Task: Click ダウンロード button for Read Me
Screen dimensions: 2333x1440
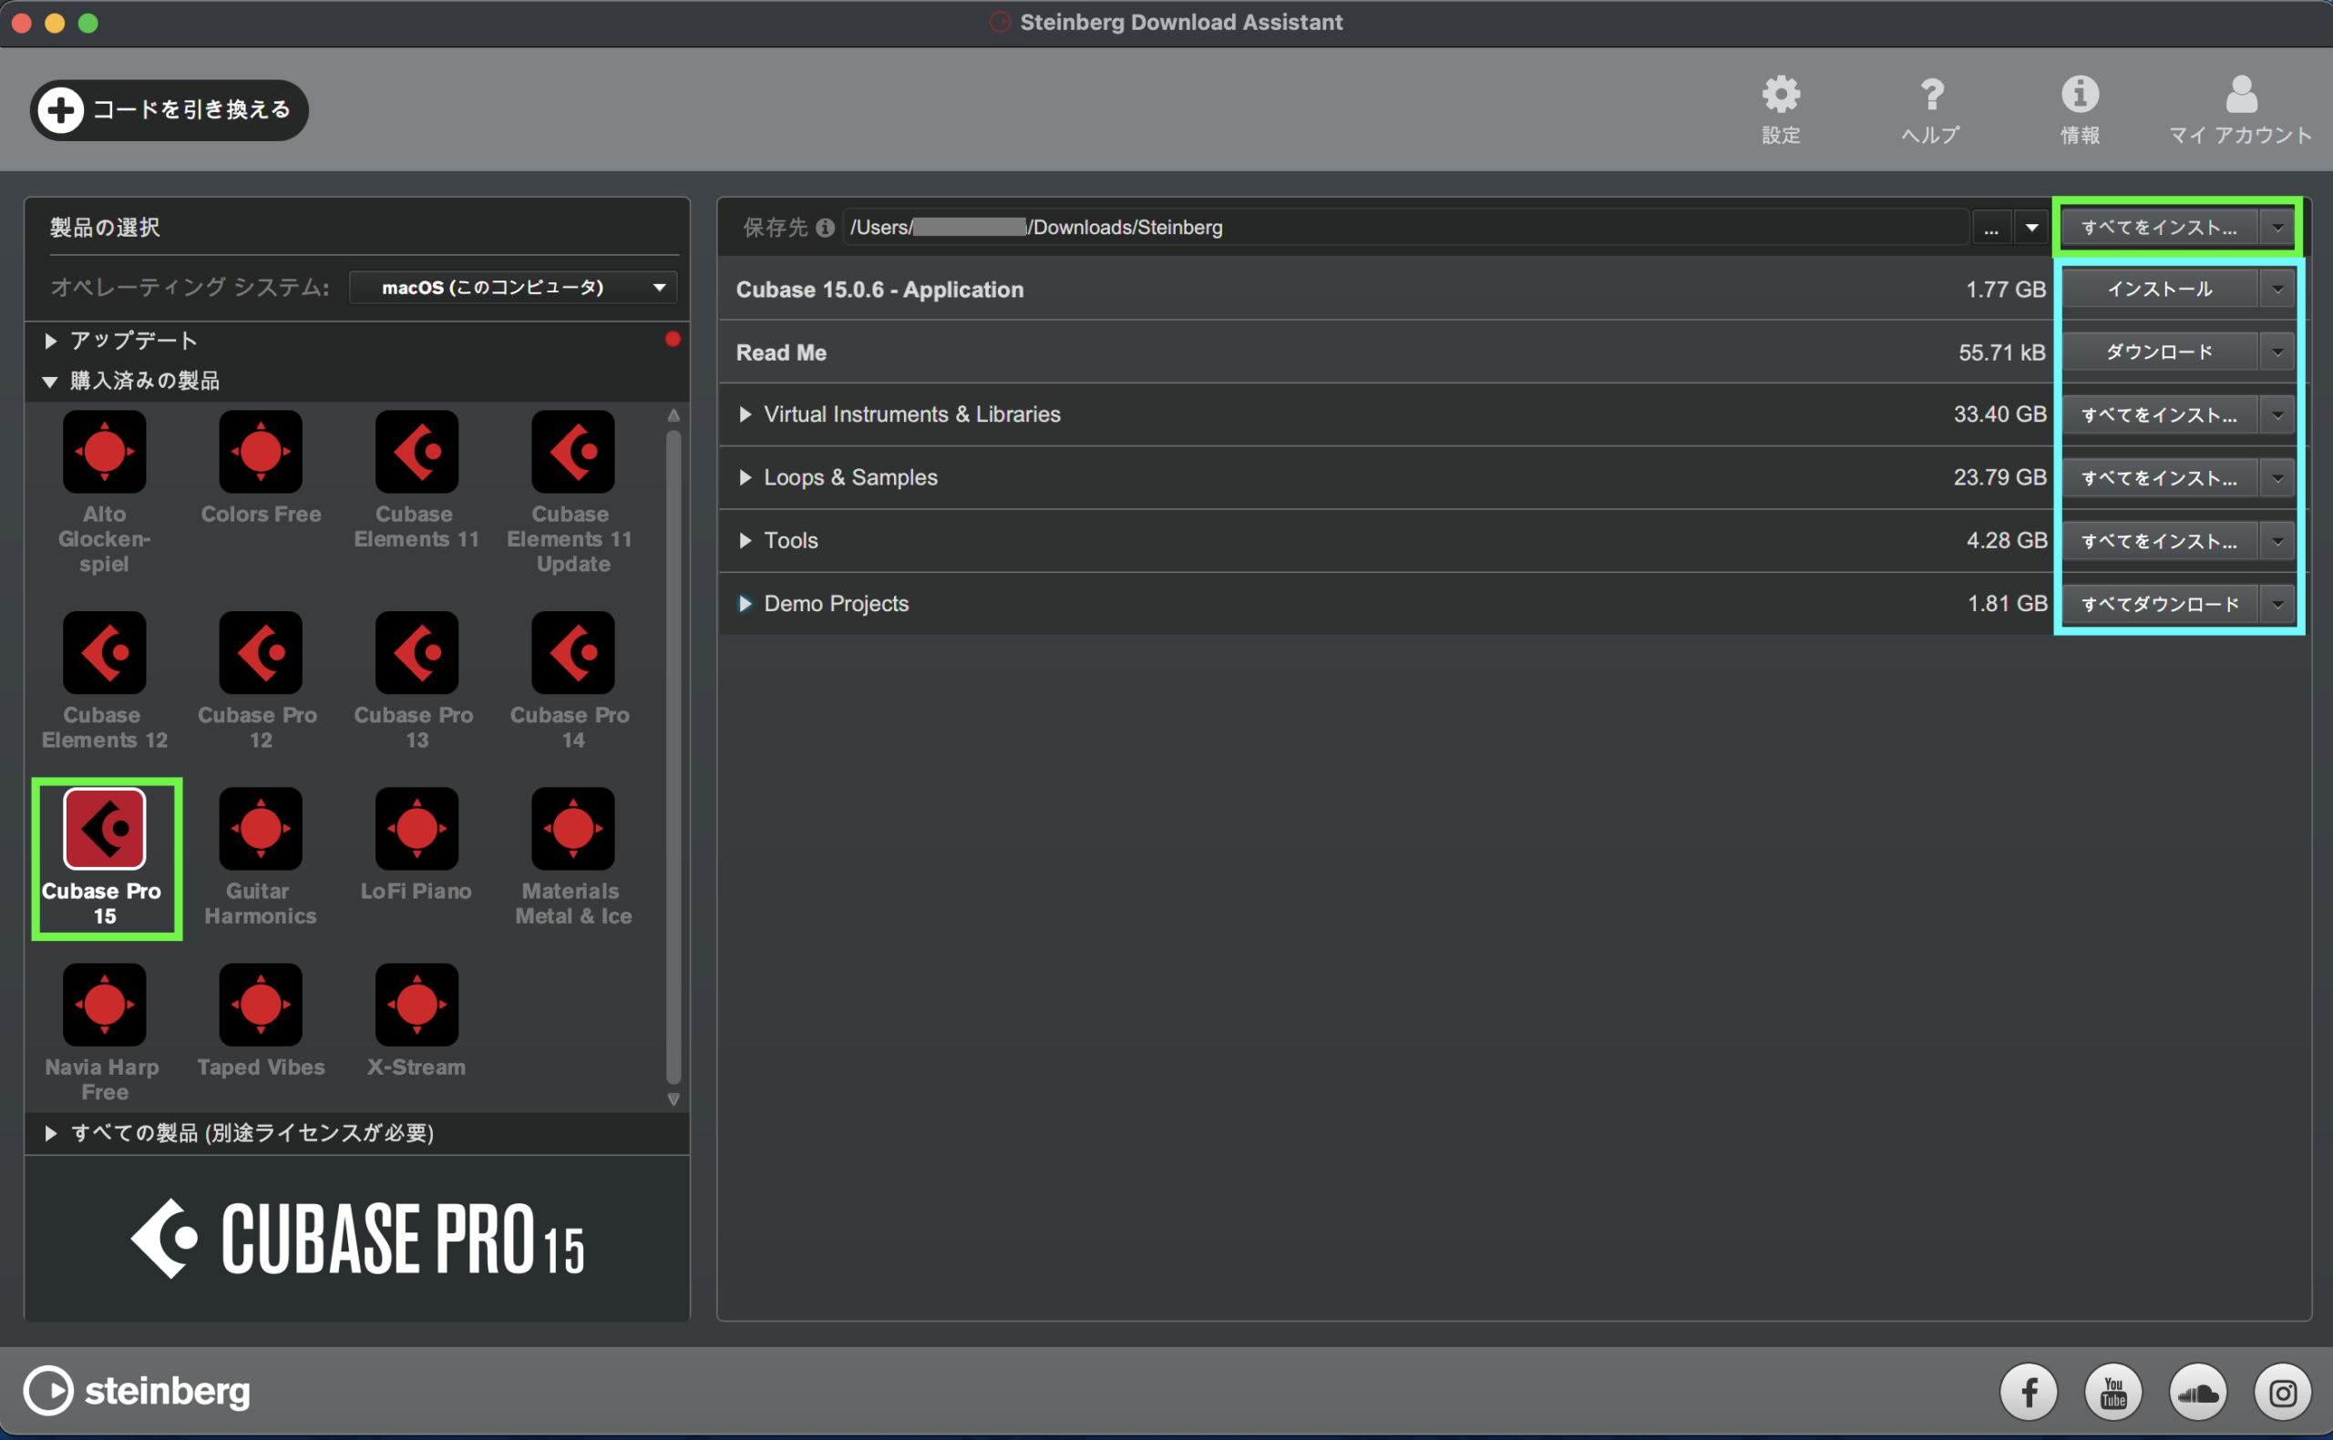Action: (x=2159, y=352)
